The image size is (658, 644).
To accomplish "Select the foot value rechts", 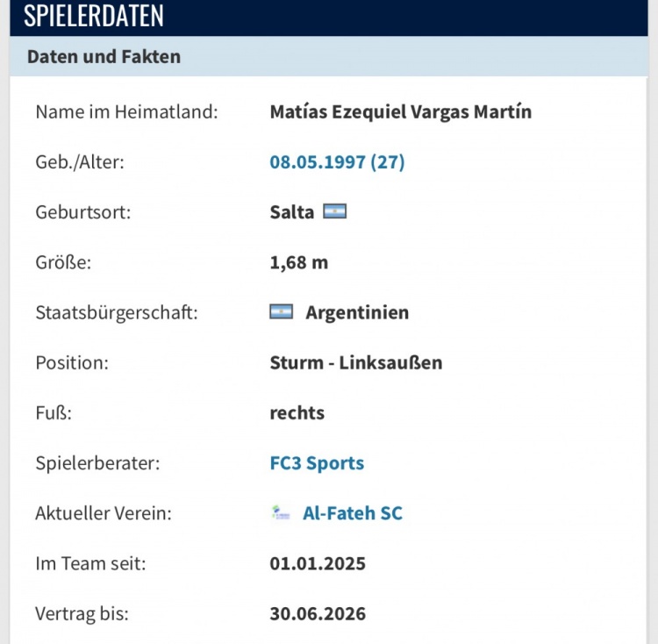I will pos(297,412).
